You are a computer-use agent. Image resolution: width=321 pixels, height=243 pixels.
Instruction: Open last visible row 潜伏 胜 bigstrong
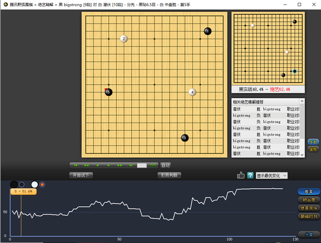pos(266,154)
